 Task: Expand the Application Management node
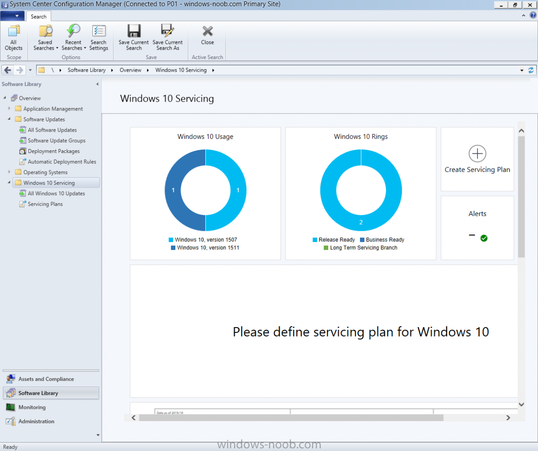click(x=9, y=109)
